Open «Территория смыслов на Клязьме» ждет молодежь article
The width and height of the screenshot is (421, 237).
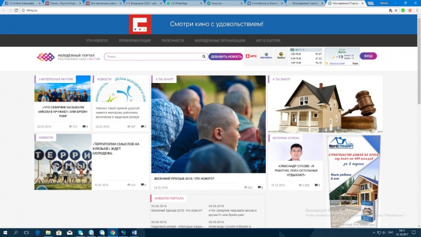click(x=116, y=149)
